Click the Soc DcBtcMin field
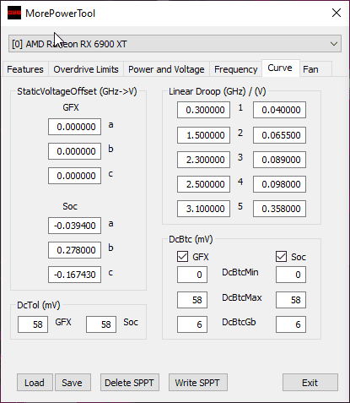Image resolution: width=350 pixels, height=403 pixels. (291, 275)
